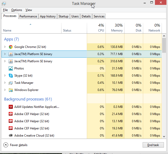Click the 41.6 MB memory value
Viewport: 168px width, 154px height.
(x=117, y=136)
